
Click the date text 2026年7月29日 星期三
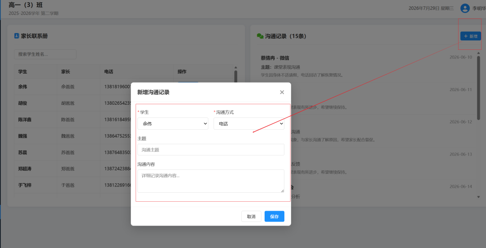tap(431, 9)
